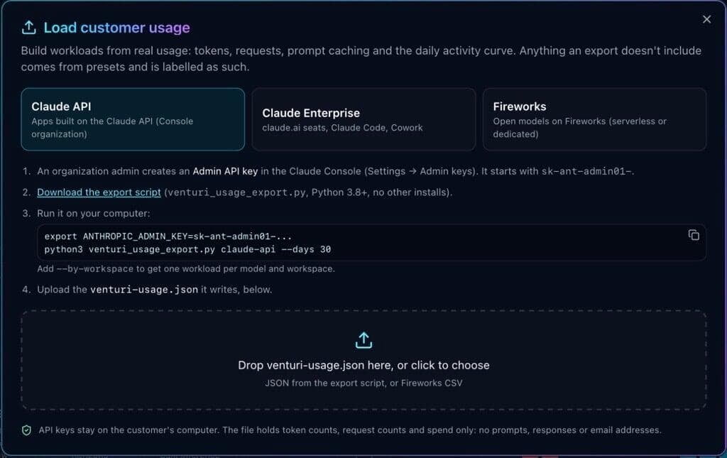Open the Download the export script link

(99, 192)
